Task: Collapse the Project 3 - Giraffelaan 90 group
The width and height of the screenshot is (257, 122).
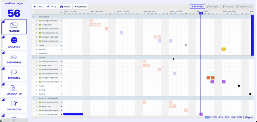Action: pyautogui.click(x=33, y=98)
